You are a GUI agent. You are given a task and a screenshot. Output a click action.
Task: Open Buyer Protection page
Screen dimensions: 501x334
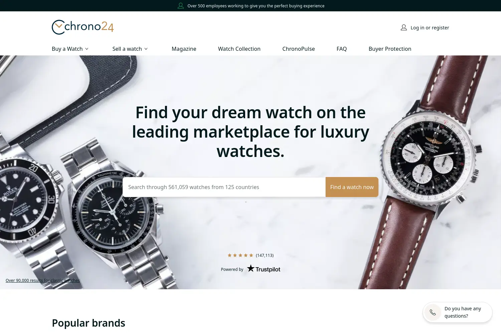pos(390,49)
